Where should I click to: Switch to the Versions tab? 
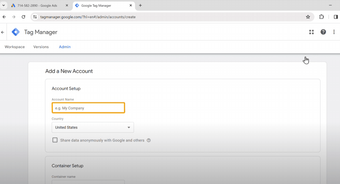tap(41, 47)
